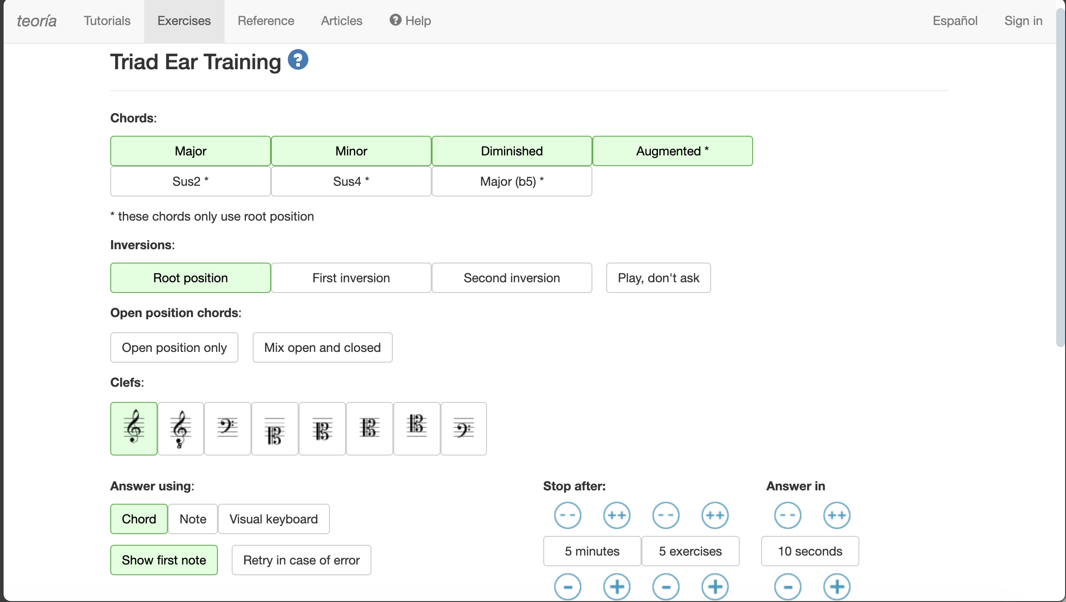Go to the Reference section
This screenshot has height=602, width=1066.
point(266,21)
